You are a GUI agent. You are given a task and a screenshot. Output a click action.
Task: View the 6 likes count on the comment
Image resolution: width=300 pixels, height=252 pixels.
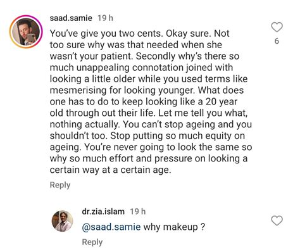coord(277,41)
